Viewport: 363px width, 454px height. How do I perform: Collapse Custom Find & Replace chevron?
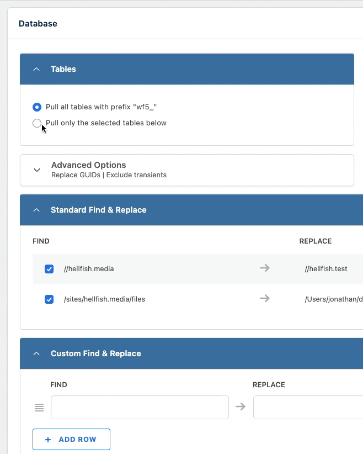[x=36, y=353]
